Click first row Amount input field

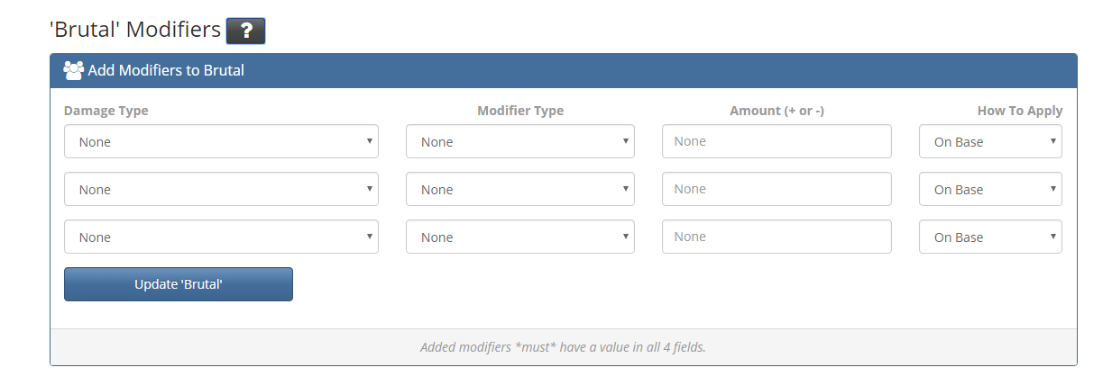coord(777,141)
